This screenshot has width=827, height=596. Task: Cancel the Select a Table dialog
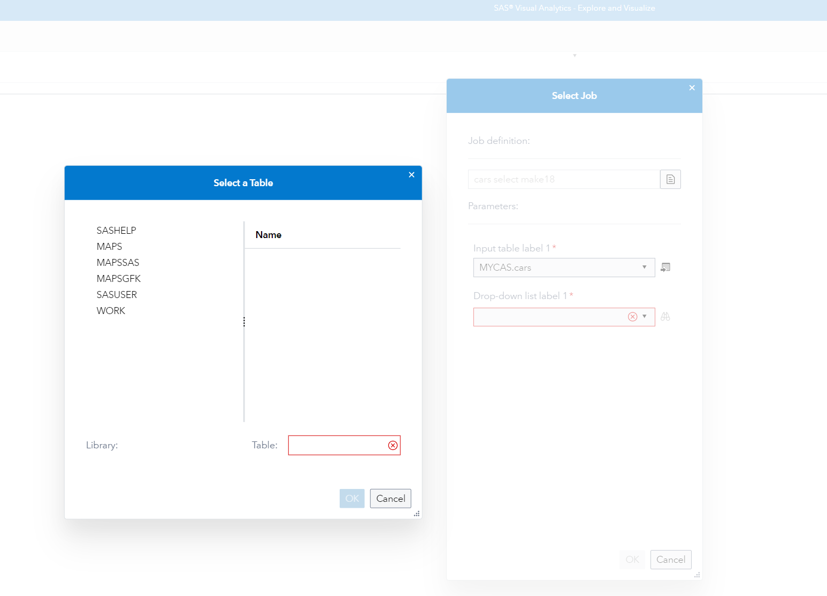[390, 498]
